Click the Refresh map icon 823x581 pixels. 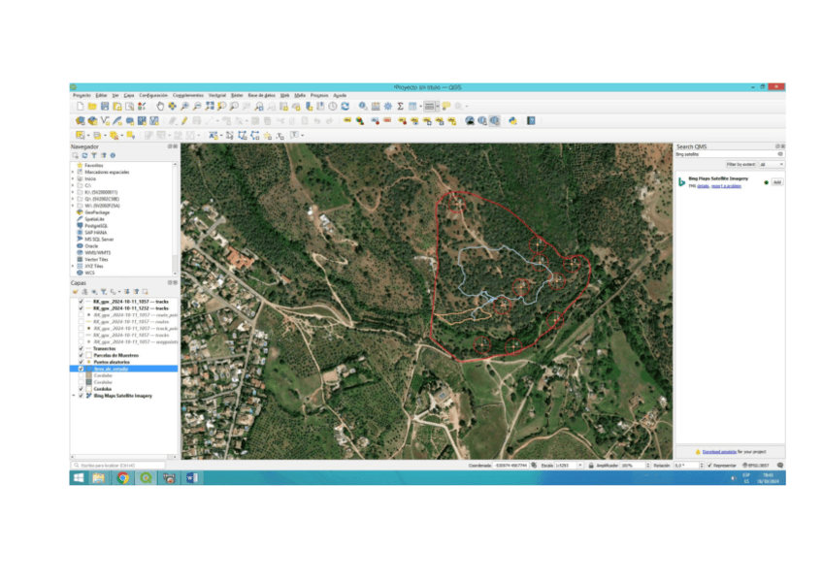[x=346, y=106]
